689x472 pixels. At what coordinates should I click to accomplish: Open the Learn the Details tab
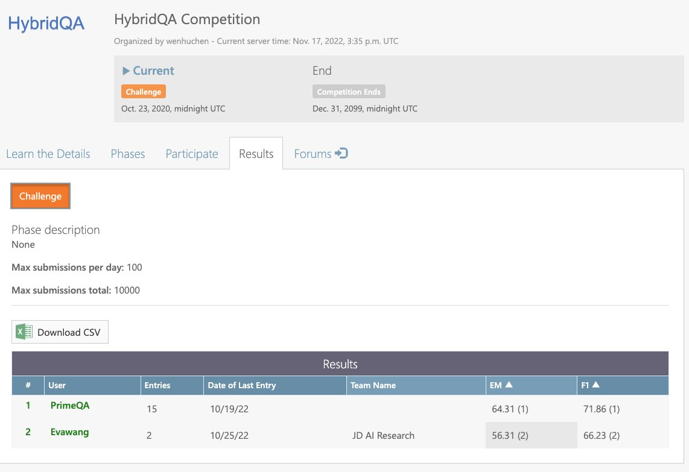[48, 154]
